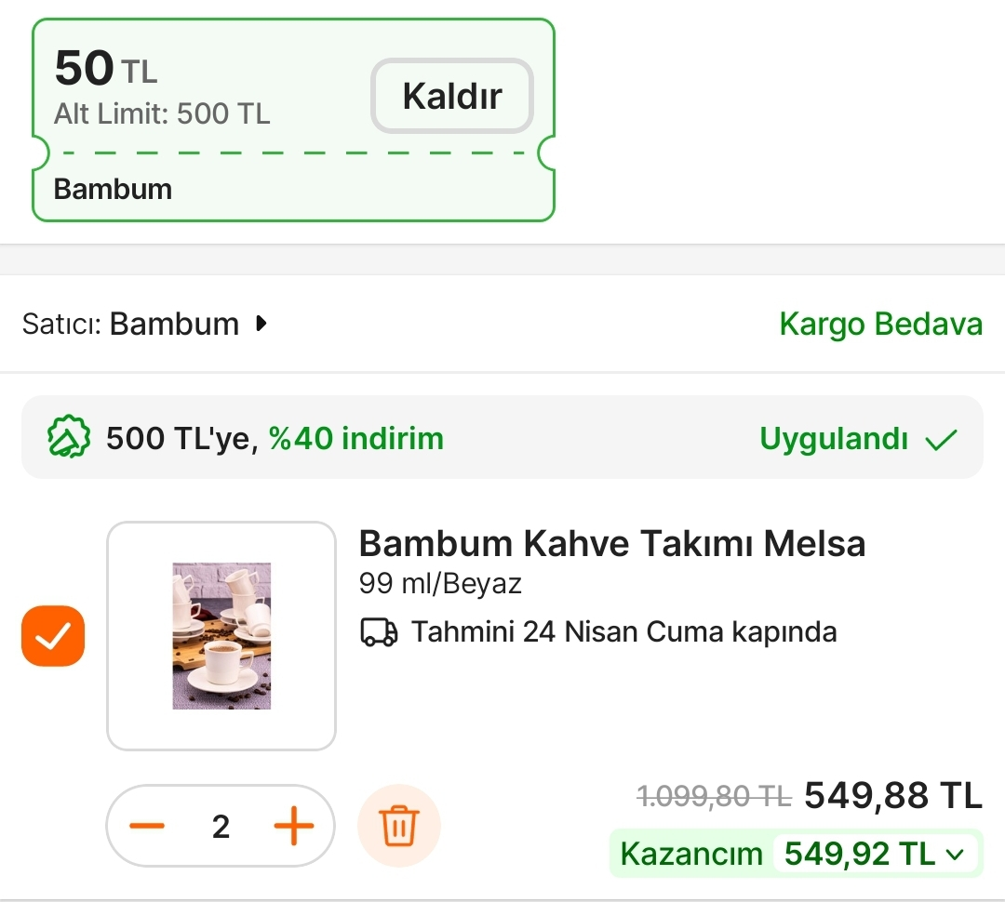
Task: Select the 99 ml/Beyaz variant text
Action: tap(440, 584)
